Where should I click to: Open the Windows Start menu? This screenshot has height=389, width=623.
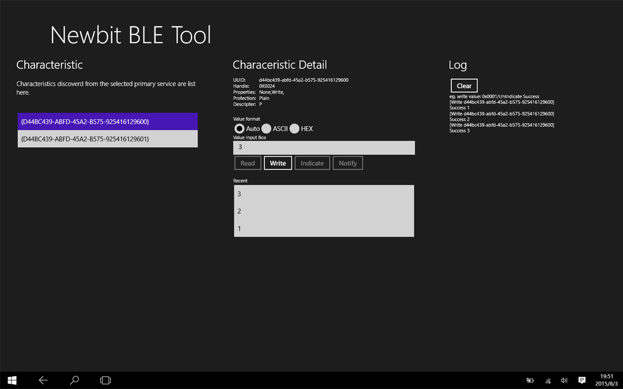tap(12, 380)
